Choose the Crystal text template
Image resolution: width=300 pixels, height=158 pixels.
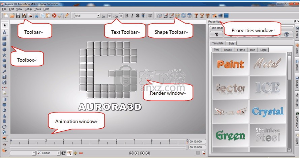coord(268,111)
